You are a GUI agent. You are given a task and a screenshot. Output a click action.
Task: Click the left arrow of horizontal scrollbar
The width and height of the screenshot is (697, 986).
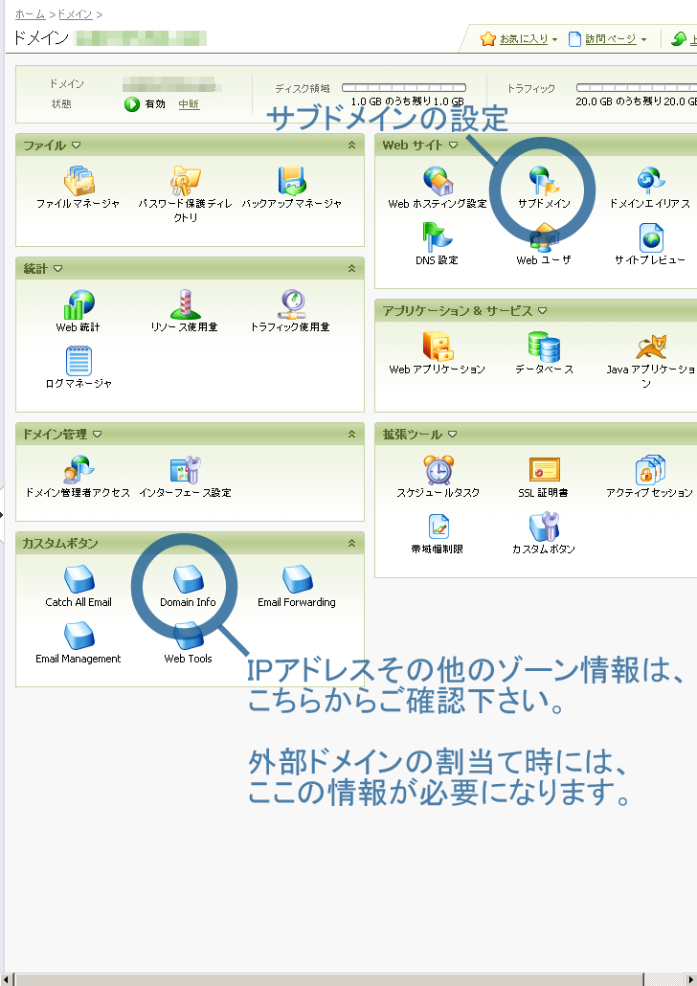point(9,979)
